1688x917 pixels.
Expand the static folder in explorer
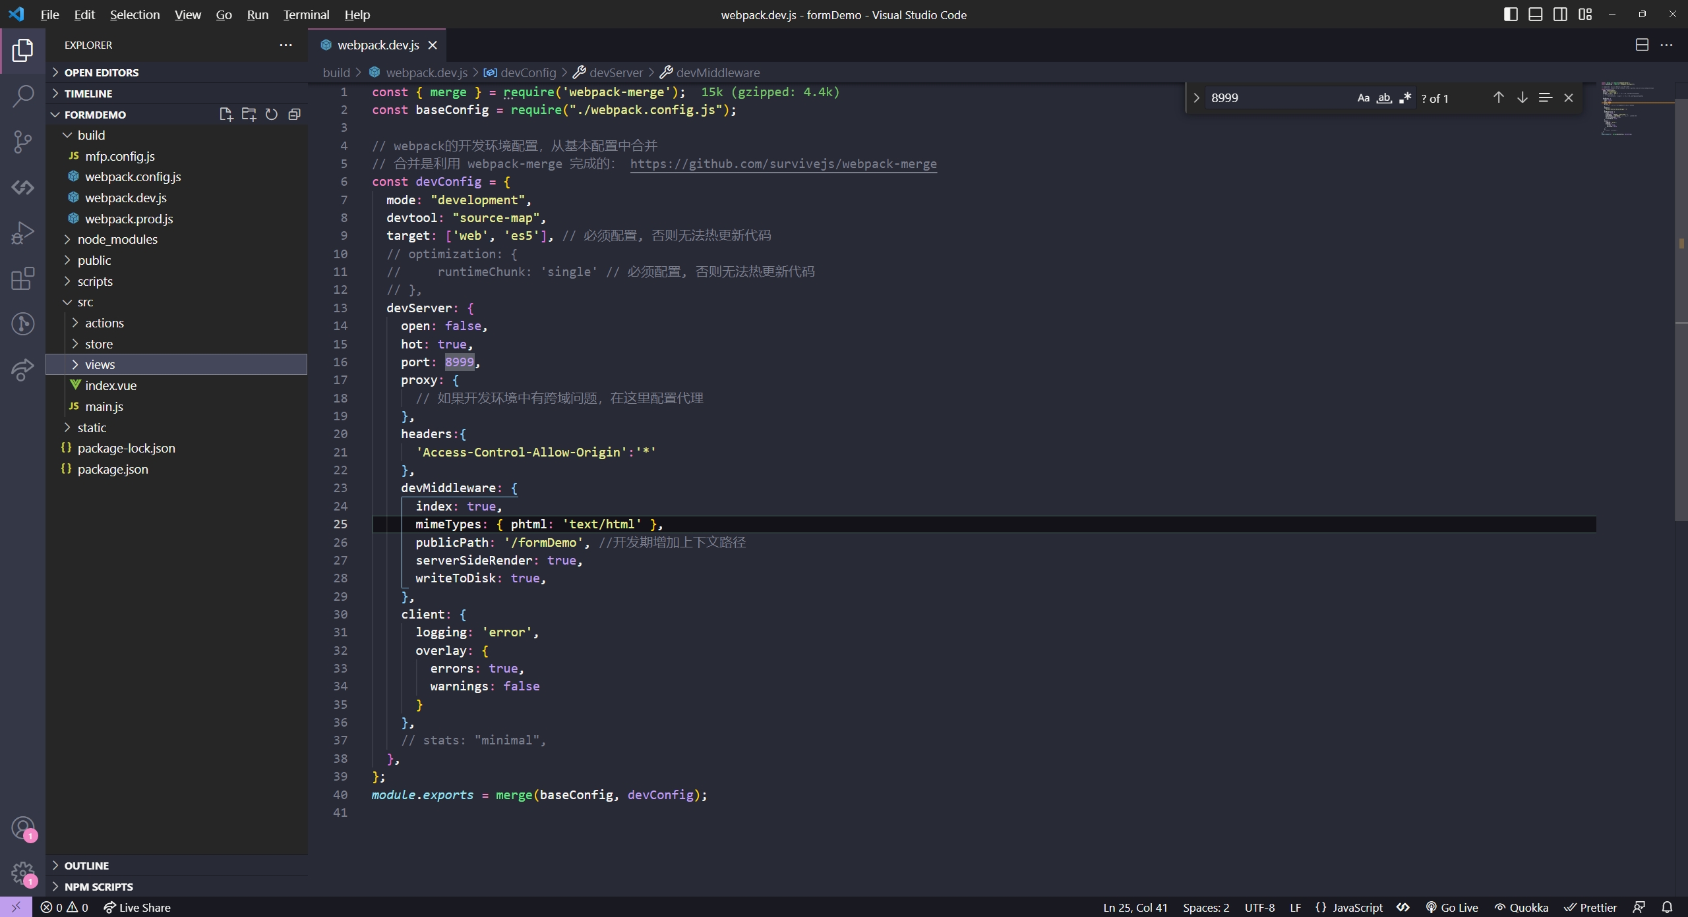coord(90,427)
